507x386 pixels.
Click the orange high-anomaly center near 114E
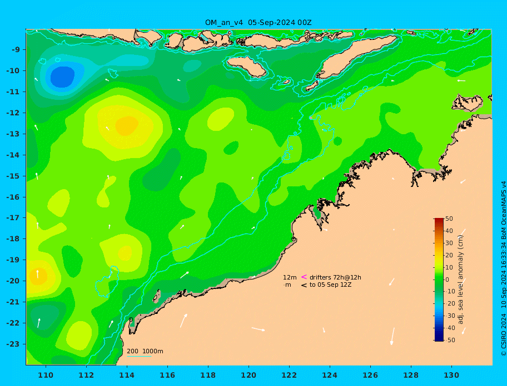coord(127,125)
